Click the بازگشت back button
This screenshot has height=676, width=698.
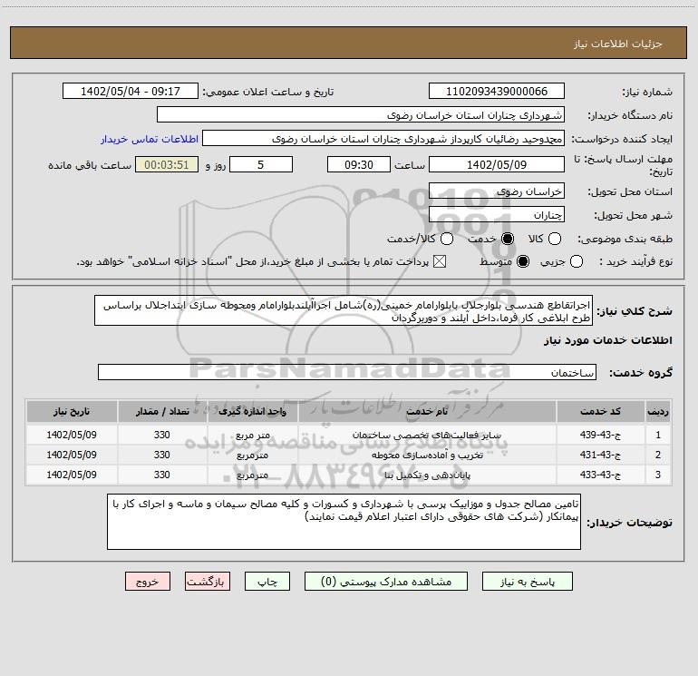pyautogui.click(x=208, y=582)
